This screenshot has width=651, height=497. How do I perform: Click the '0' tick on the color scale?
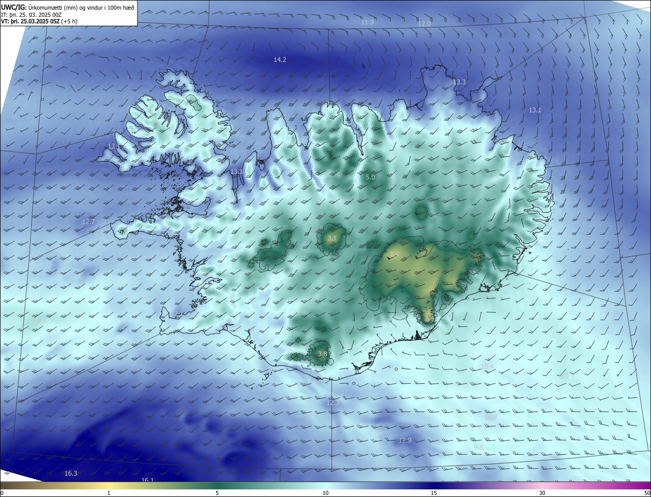click(x=2, y=493)
